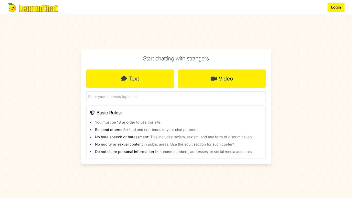
Task: Click 'No hate speech or harassment:' label
Action: point(122,137)
